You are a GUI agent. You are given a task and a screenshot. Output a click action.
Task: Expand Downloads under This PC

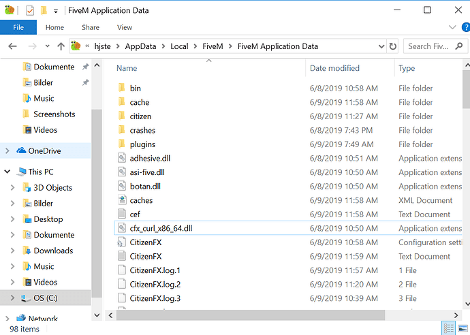(12, 251)
